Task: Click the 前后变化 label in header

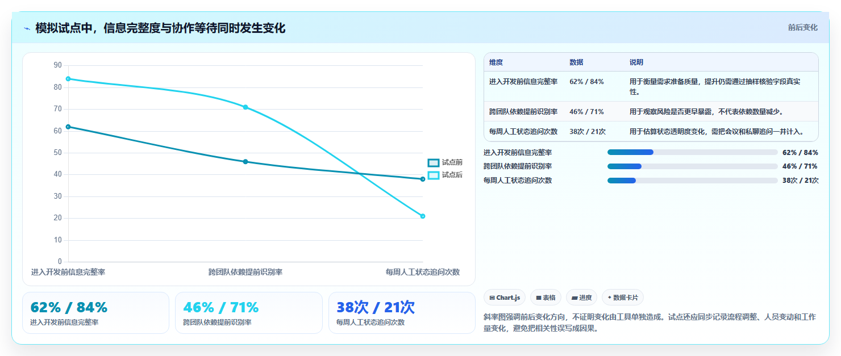Action: pyautogui.click(x=802, y=27)
